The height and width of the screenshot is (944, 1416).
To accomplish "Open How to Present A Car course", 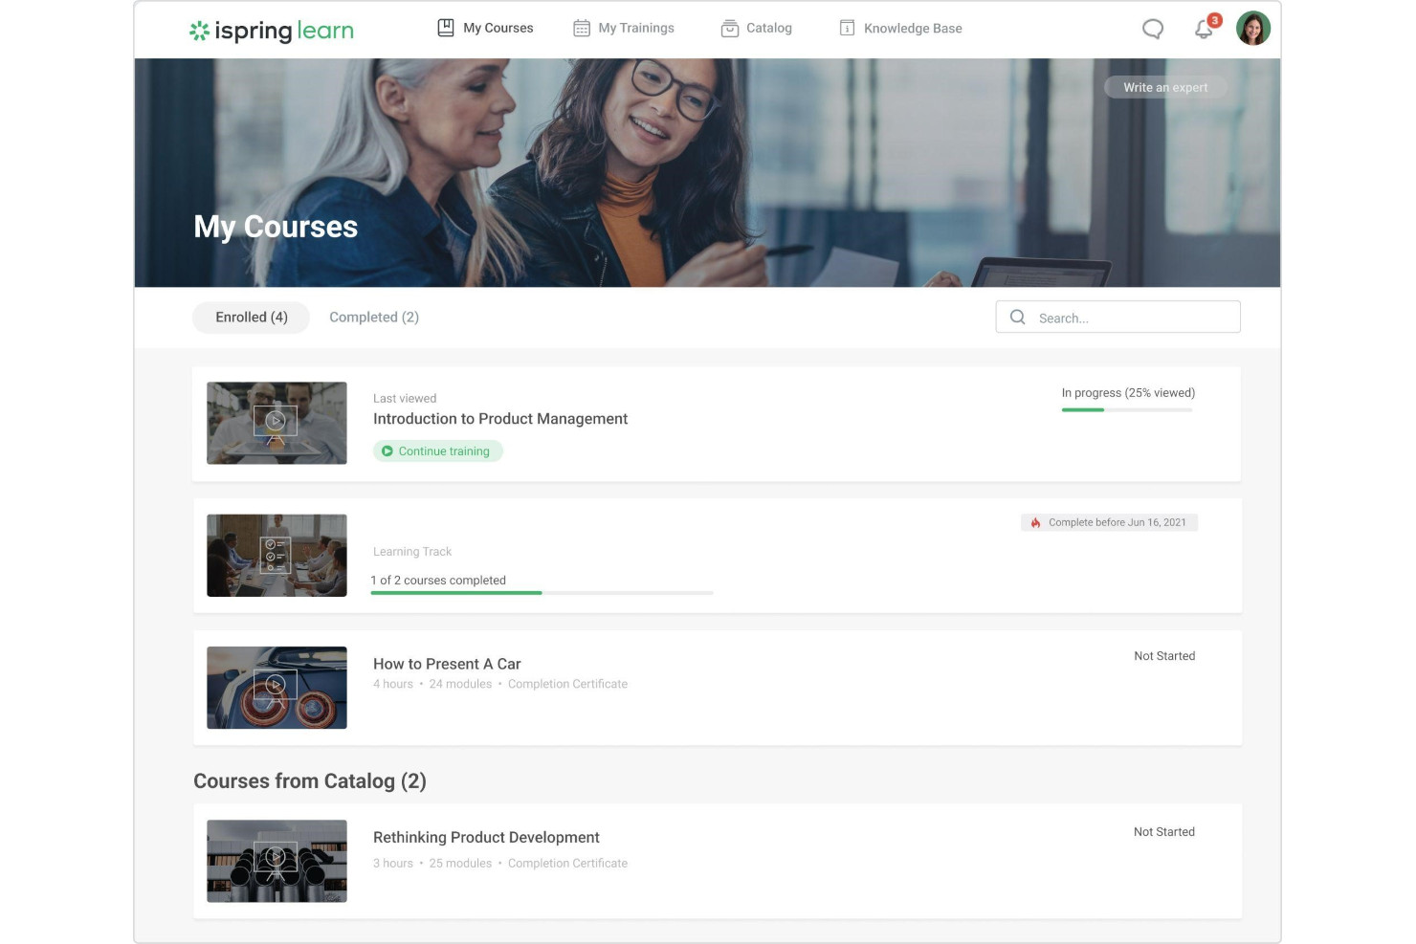I will tap(447, 664).
